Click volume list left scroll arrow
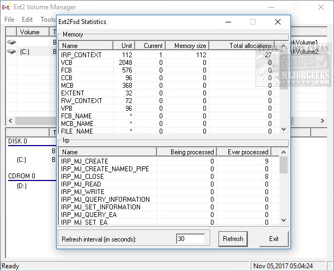 [x=10, y=121]
